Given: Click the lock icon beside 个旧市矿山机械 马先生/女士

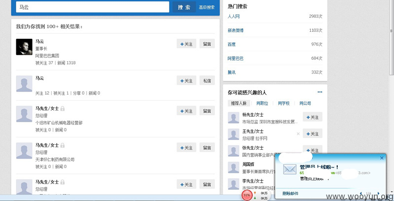Looking at the screenshot, I should coord(63,108).
